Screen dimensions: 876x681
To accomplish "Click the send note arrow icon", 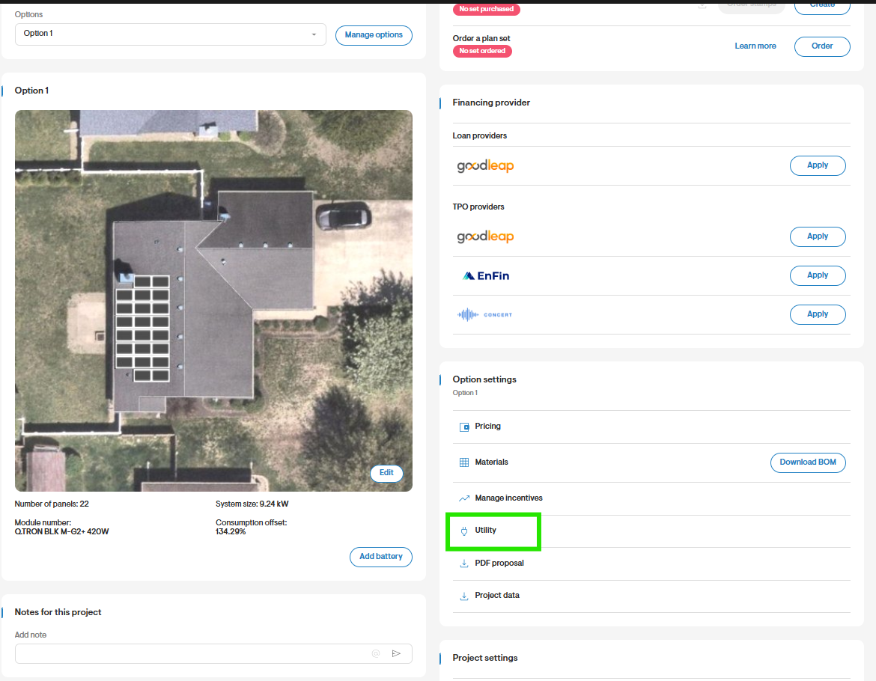I will pos(396,653).
